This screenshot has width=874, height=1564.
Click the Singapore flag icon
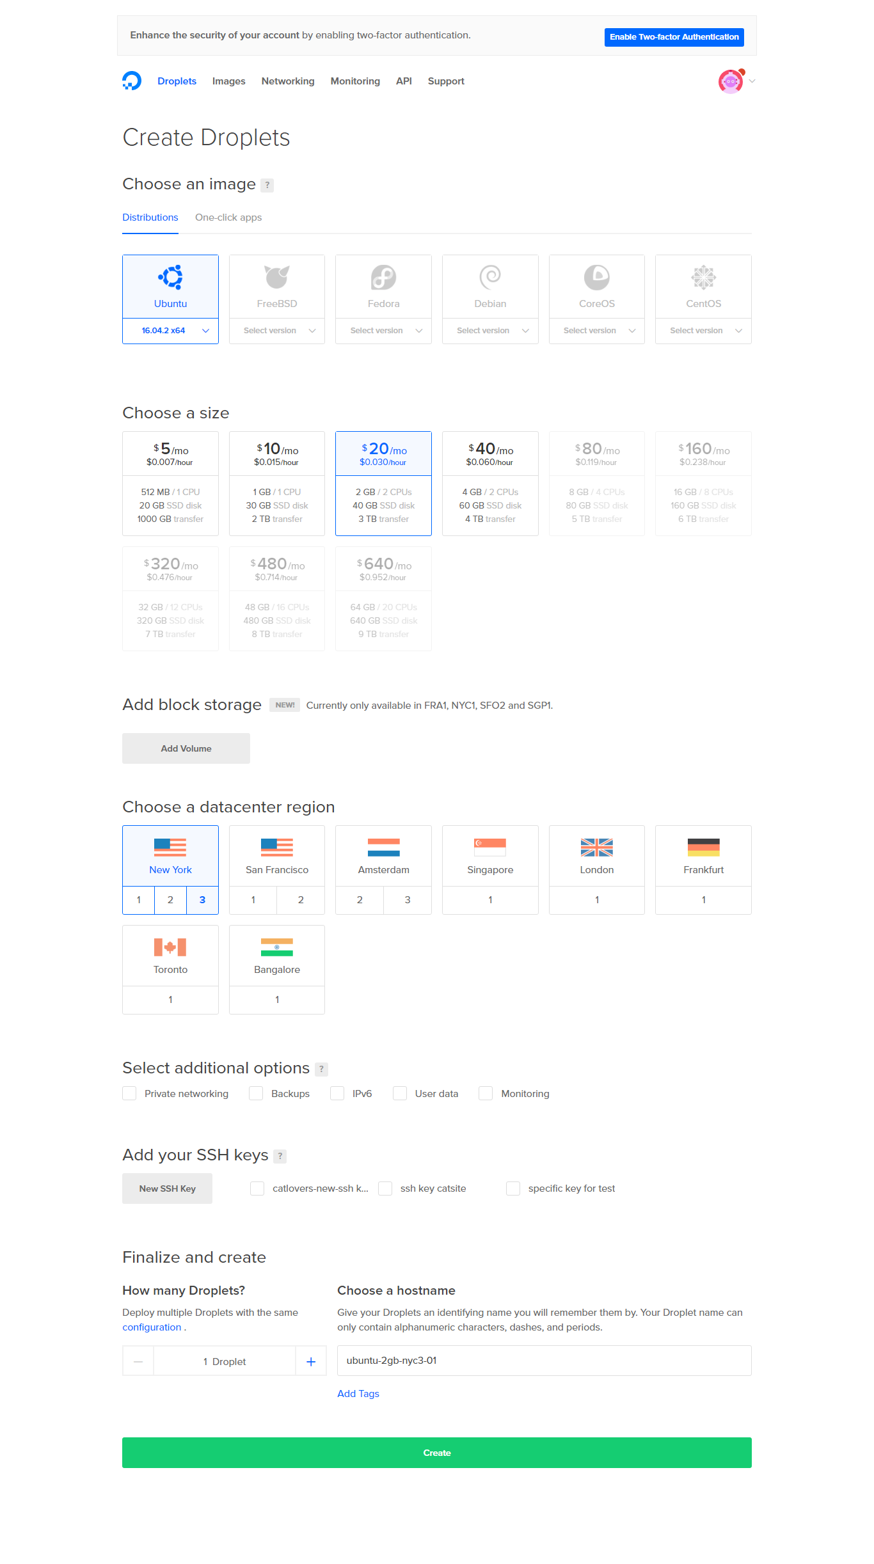490,848
